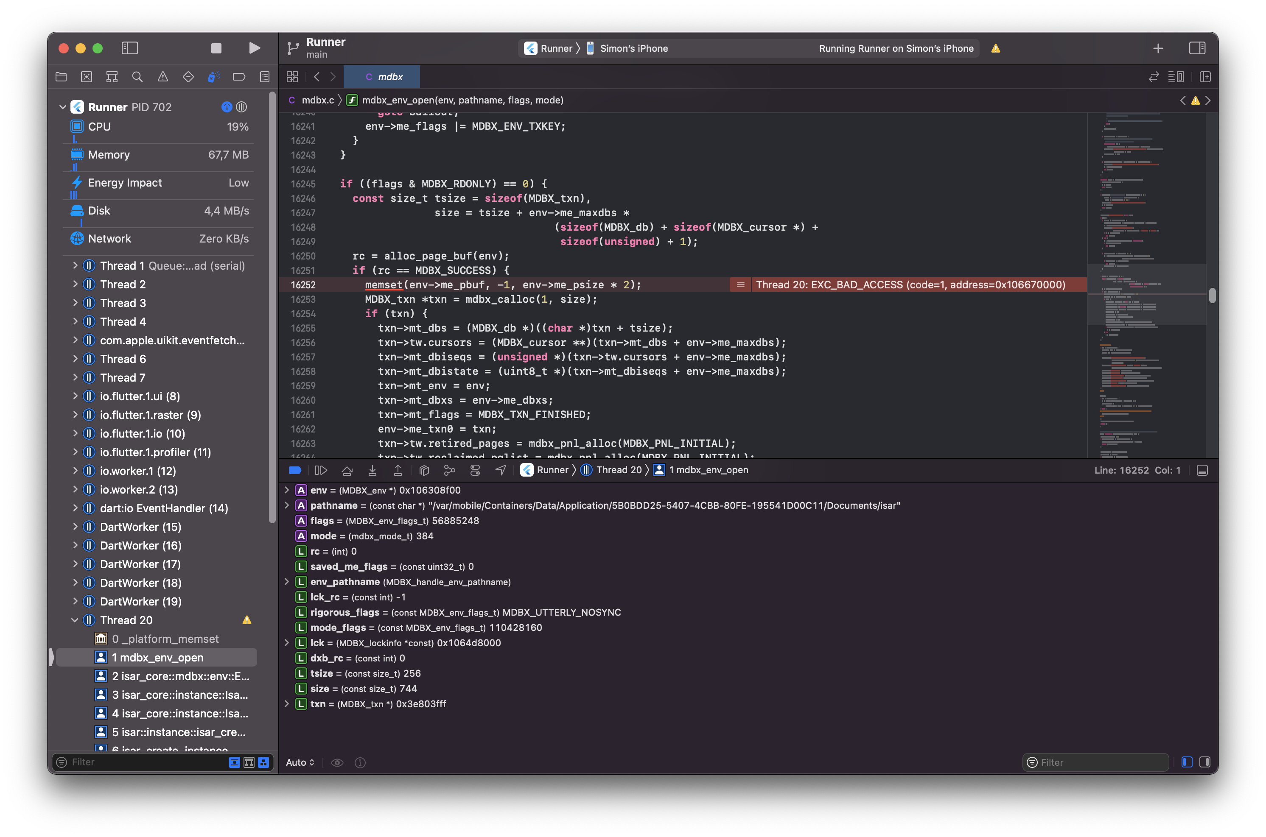Select the Project navigator folder icon
Viewport: 1266px width, 837px height.
[x=61, y=76]
